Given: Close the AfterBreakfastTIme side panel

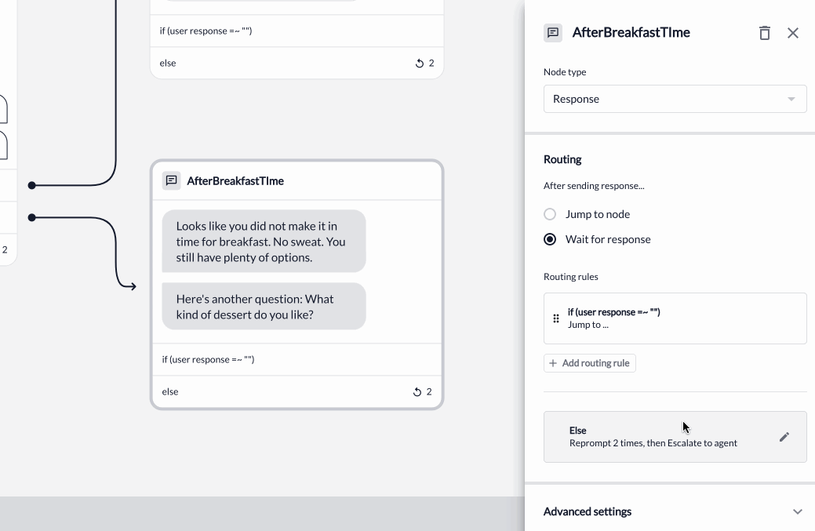Looking at the screenshot, I should 793,33.
